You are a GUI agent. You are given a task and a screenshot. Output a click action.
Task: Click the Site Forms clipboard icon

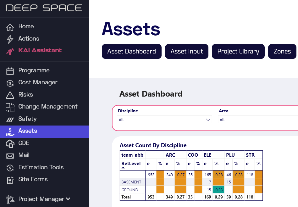point(10,180)
